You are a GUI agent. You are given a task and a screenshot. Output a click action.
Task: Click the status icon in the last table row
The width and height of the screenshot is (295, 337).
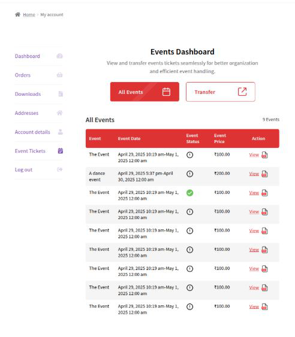click(189, 306)
